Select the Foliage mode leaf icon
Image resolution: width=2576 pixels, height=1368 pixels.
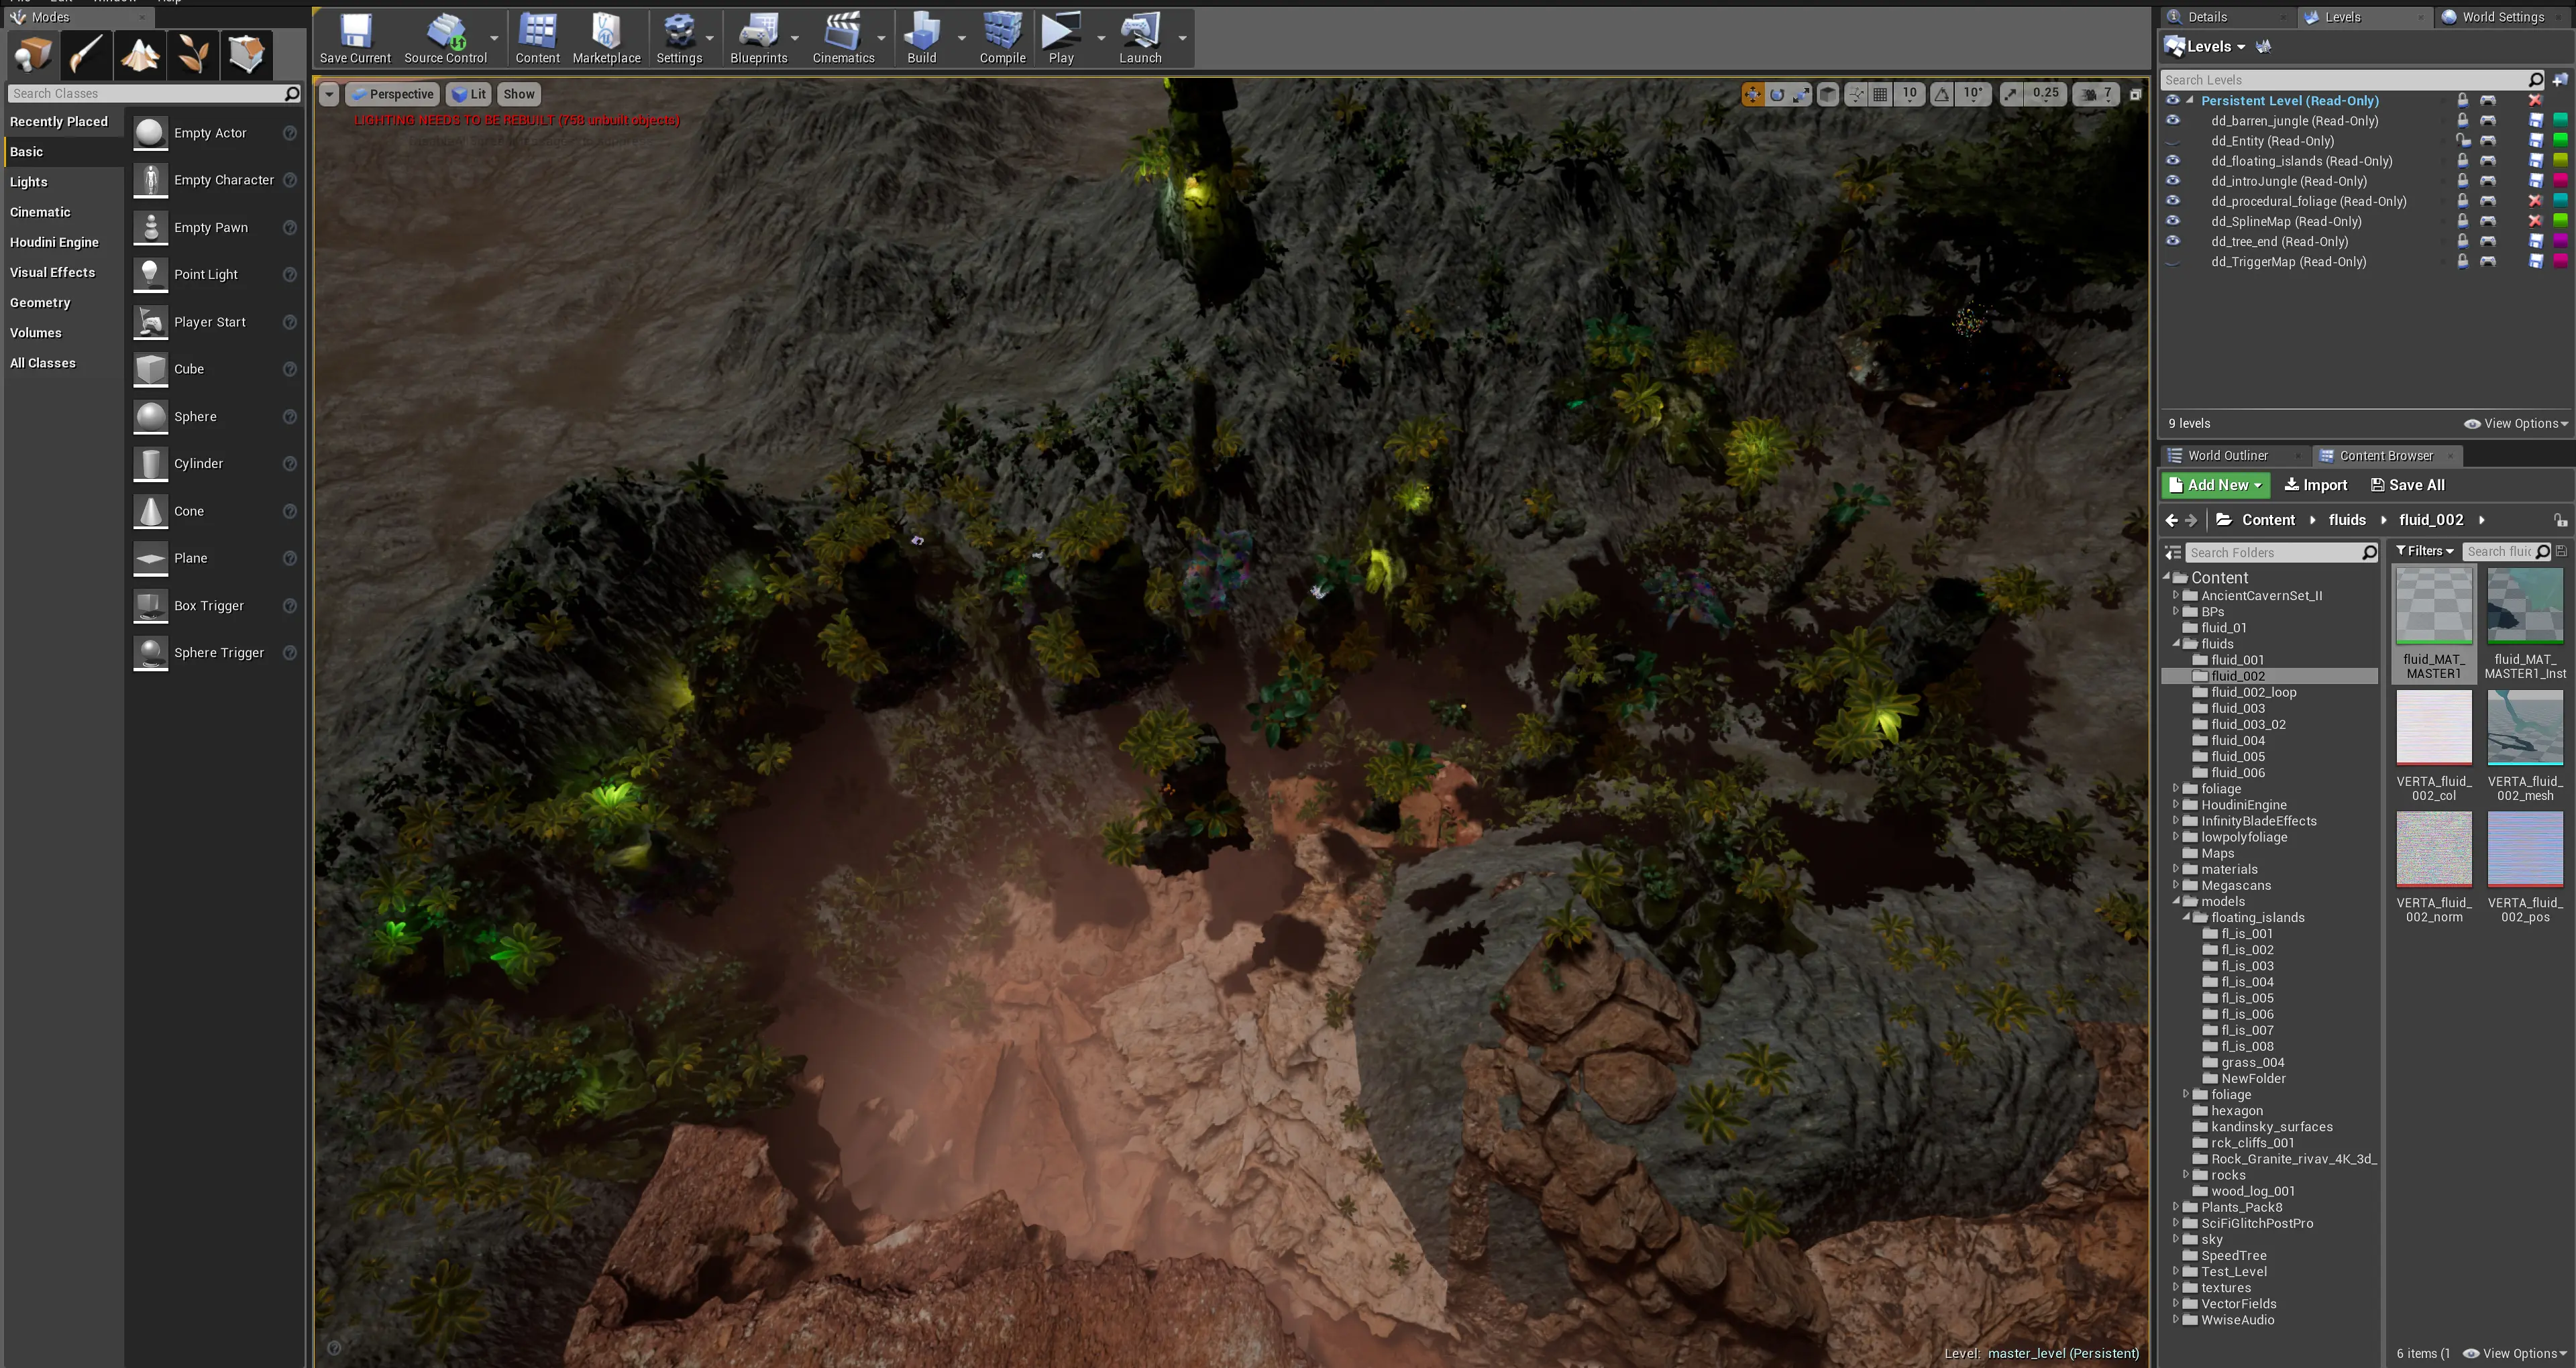point(193,54)
